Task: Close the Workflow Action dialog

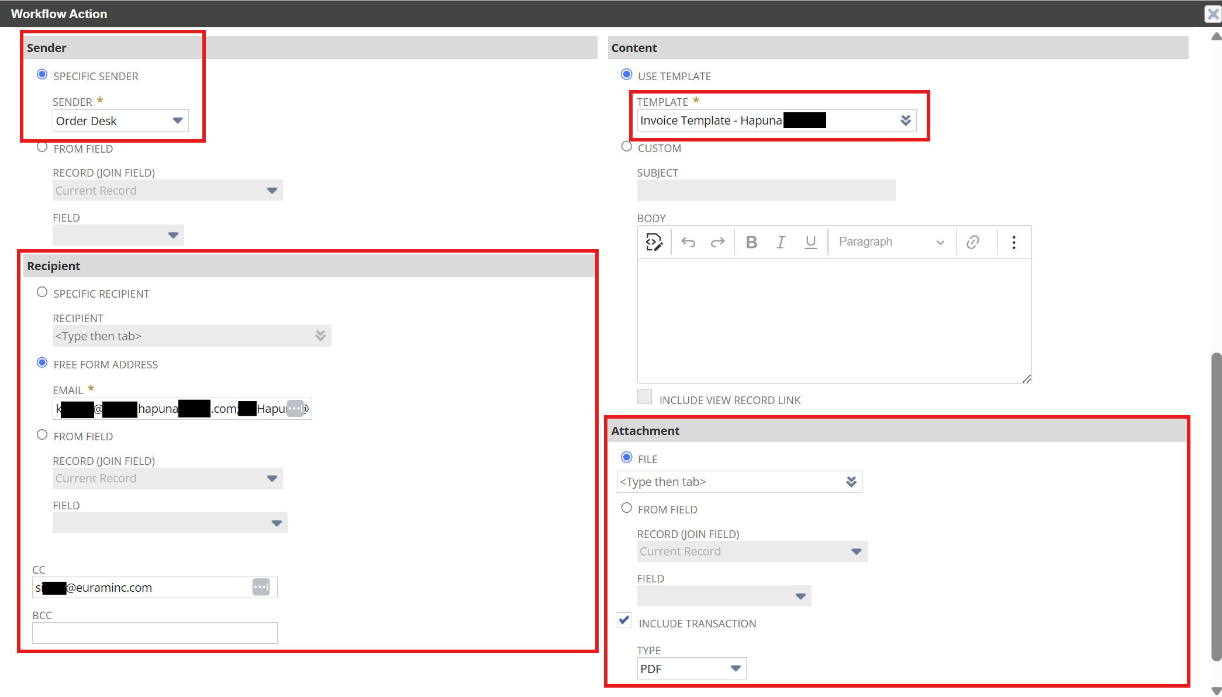Action: (x=1213, y=13)
